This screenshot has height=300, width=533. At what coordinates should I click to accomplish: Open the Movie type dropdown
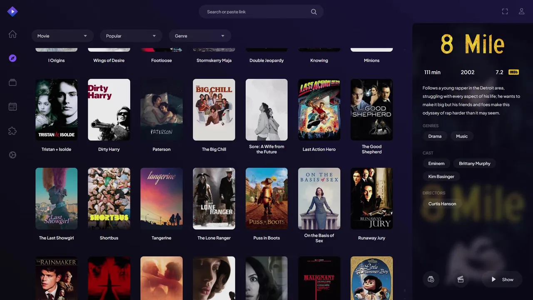[x=62, y=36]
